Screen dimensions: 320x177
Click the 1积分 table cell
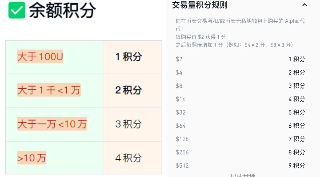click(132, 57)
